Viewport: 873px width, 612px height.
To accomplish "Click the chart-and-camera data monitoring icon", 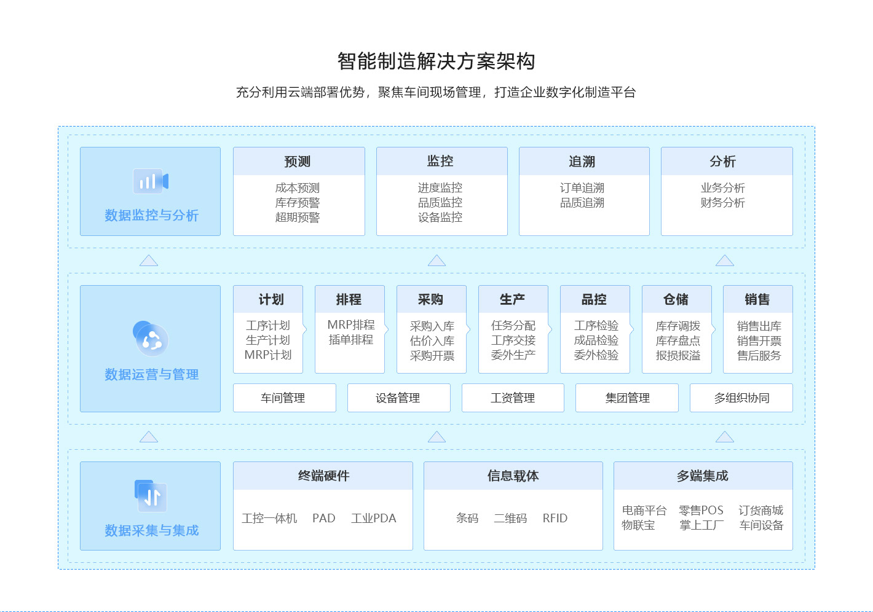I will 151,181.
